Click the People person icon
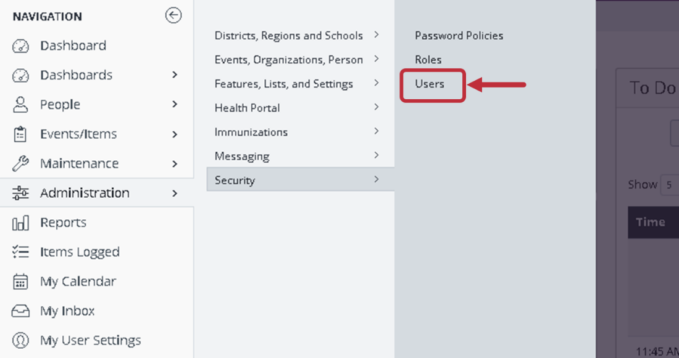The width and height of the screenshot is (679, 358). tap(21, 105)
